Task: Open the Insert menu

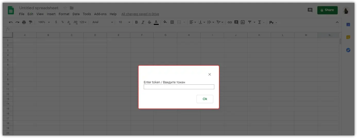Action: [51, 14]
